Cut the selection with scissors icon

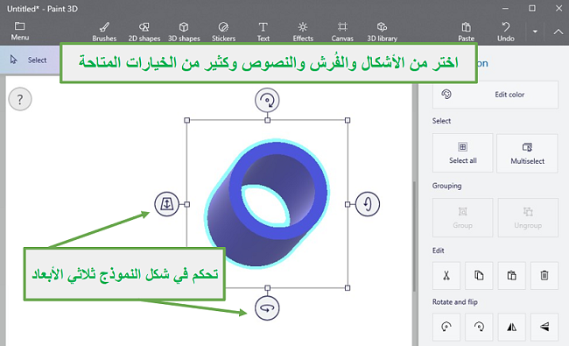tap(446, 276)
